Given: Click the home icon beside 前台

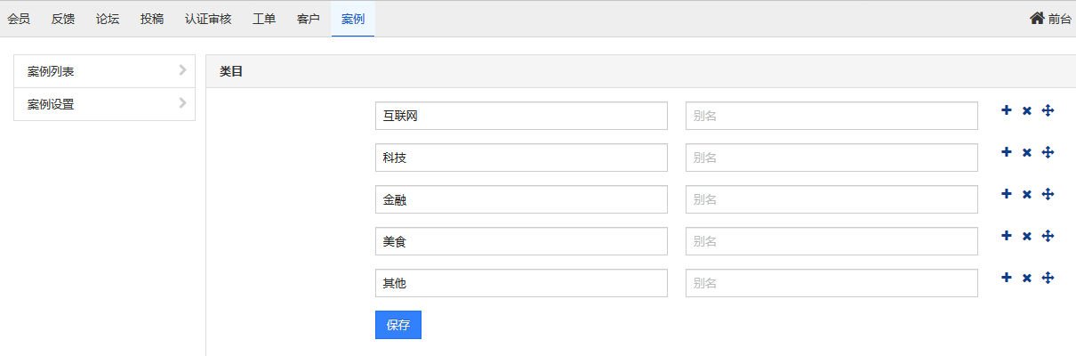Looking at the screenshot, I should coord(1037,18).
